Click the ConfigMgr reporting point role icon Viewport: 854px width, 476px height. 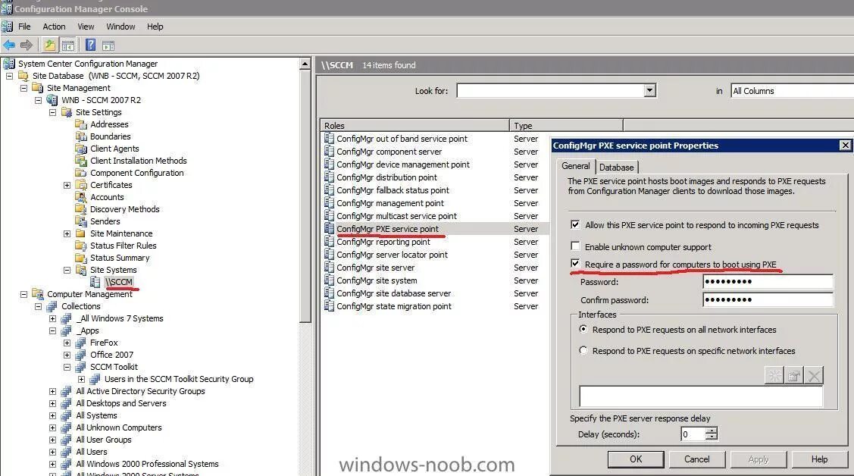click(329, 241)
